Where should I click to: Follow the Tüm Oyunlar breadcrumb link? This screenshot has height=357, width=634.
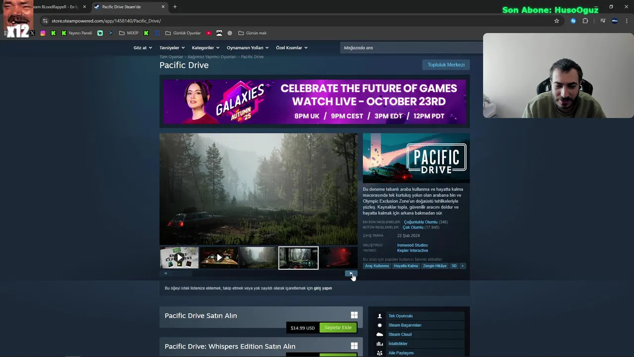[171, 57]
